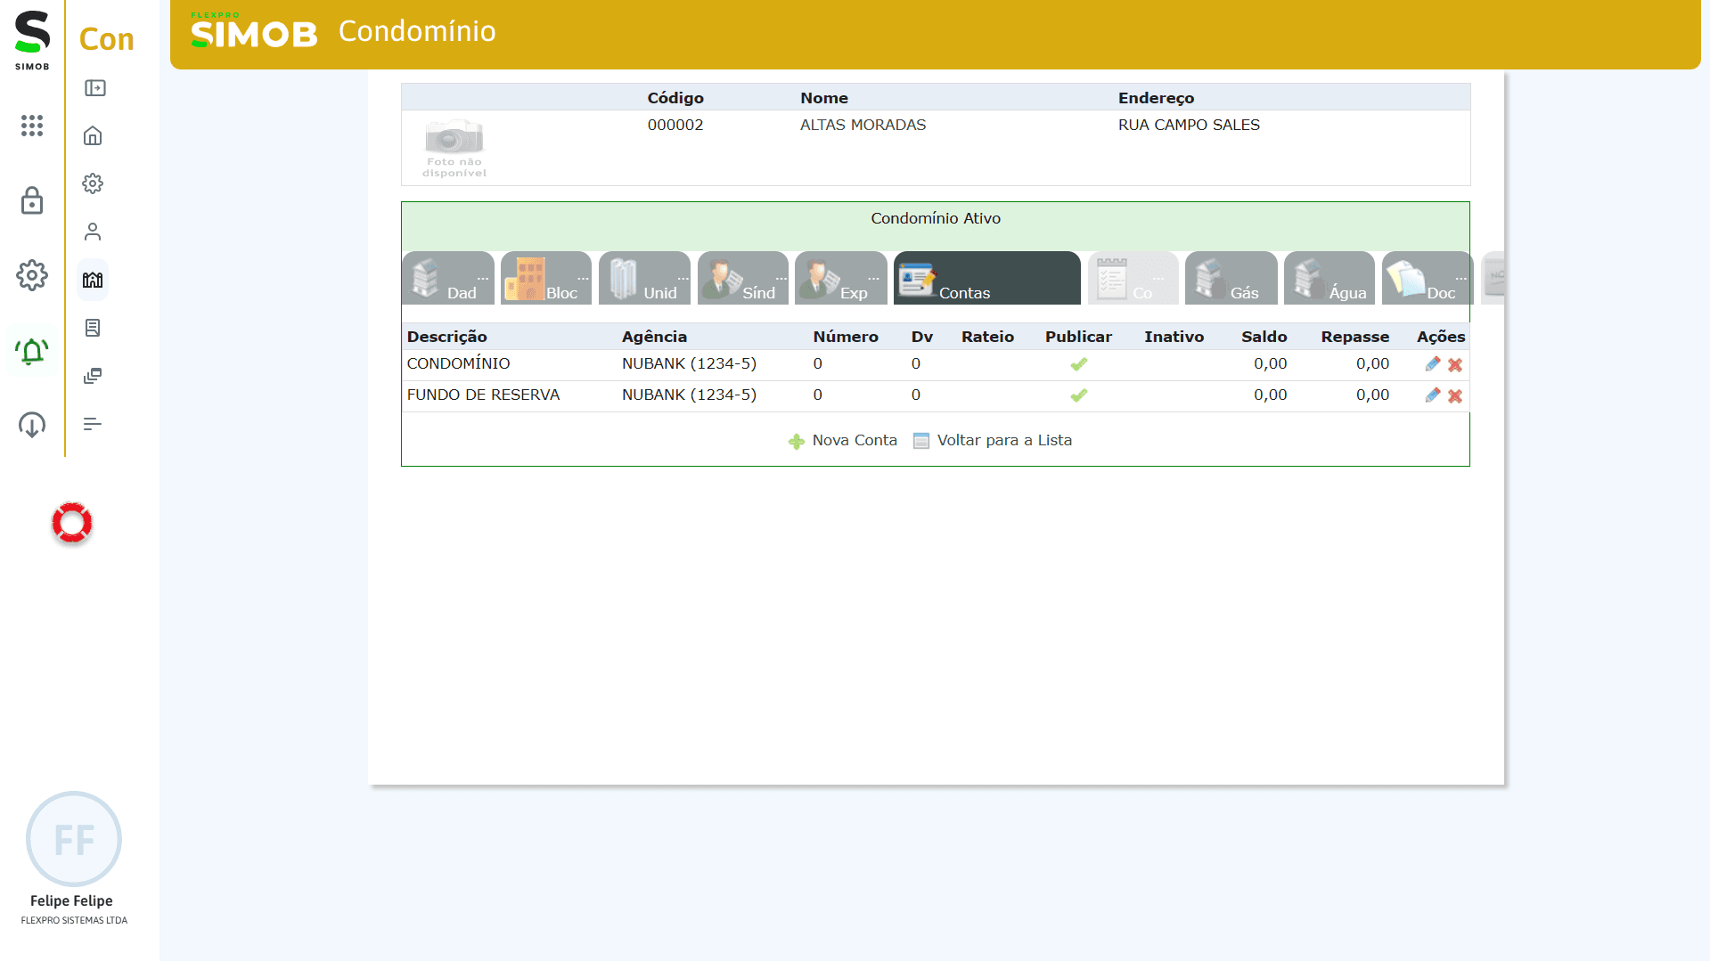Open the Água tab

click(1329, 279)
